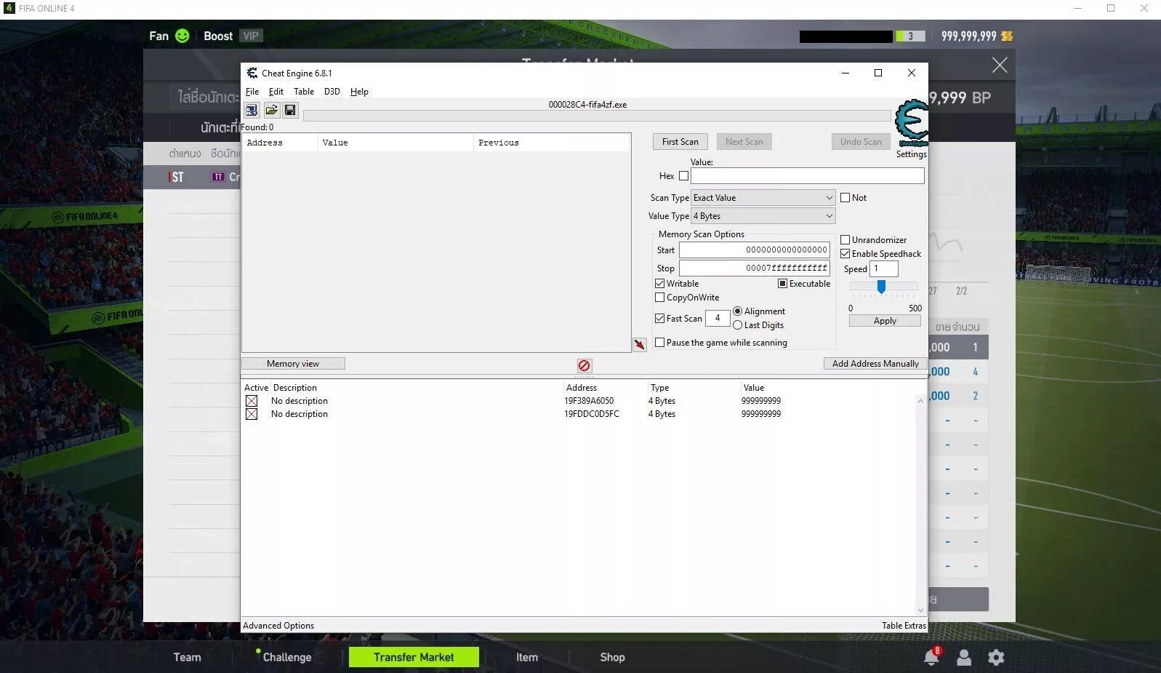The image size is (1161, 673).
Task: Switch to the Item tab
Action: 527,657
